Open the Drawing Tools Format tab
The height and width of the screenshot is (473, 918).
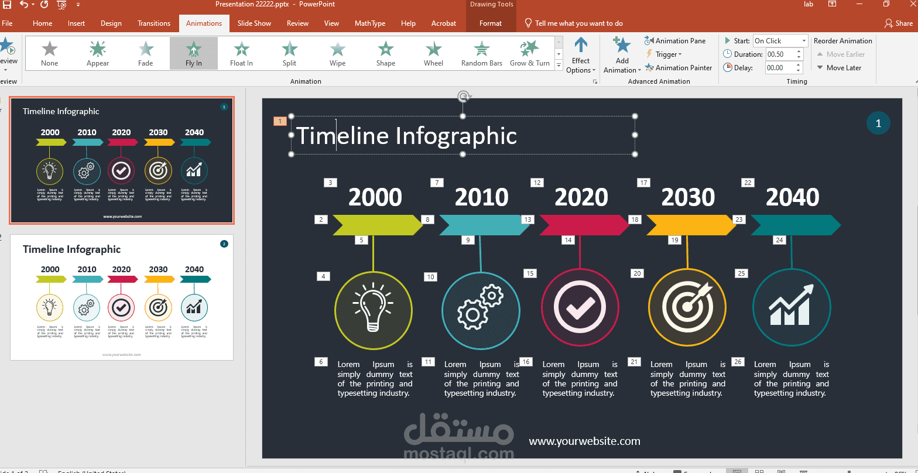coord(491,23)
